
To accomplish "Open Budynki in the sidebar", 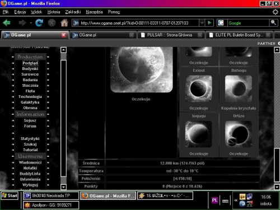I will click(x=30, y=69).
